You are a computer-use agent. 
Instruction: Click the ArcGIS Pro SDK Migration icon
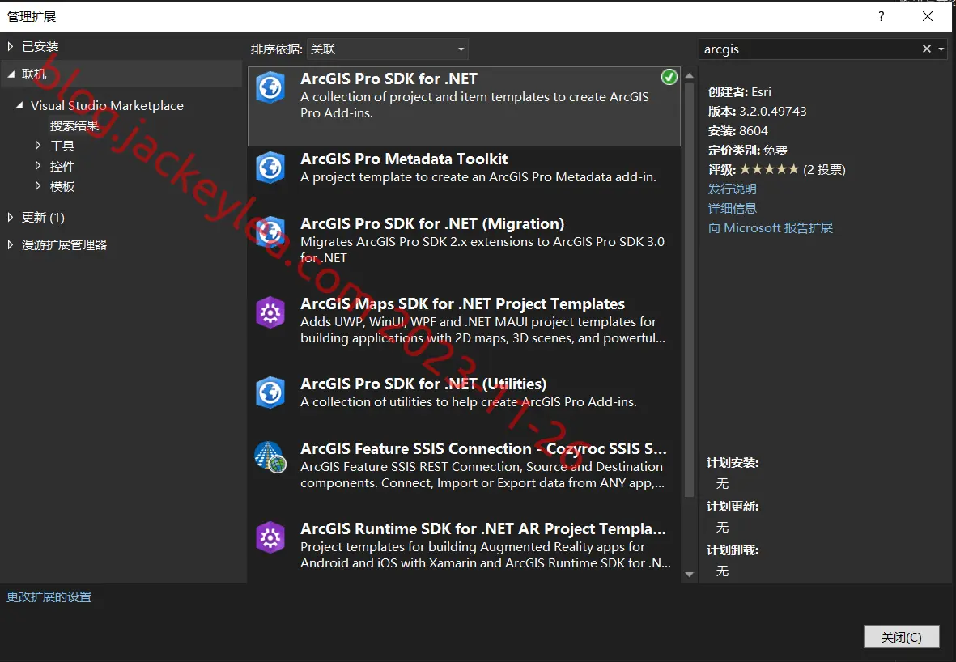pyautogui.click(x=270, y=232)
